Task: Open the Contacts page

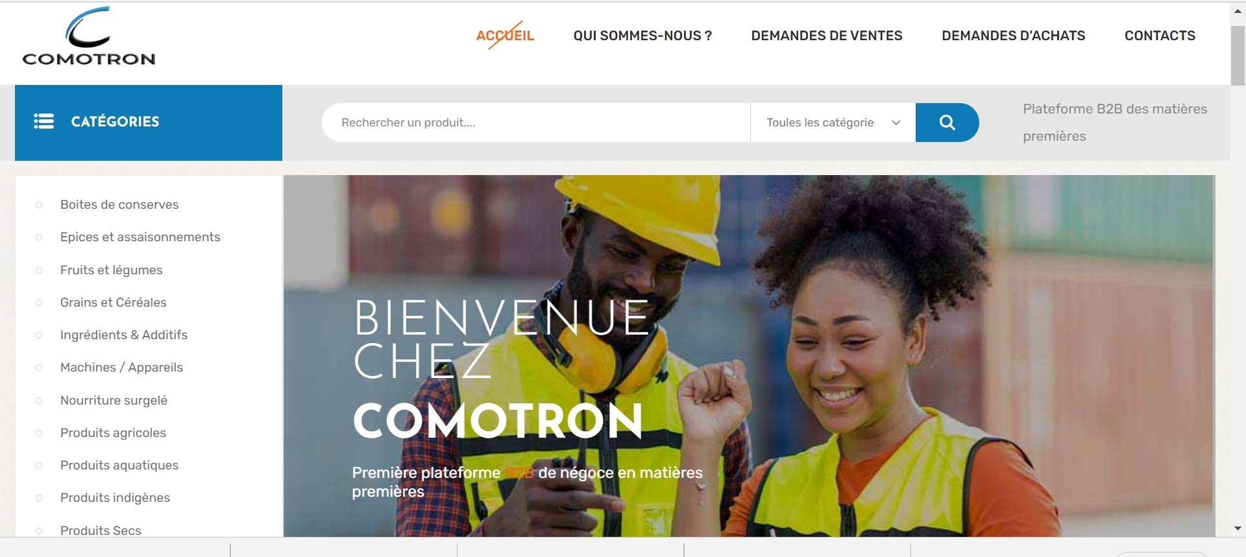Action: pos(1160,36)
